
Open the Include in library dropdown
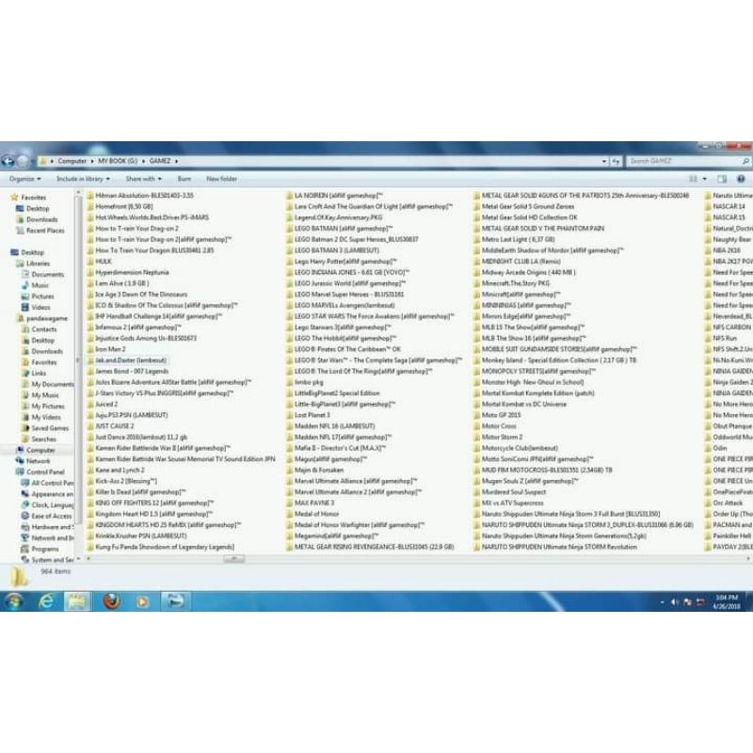[83, 179]
